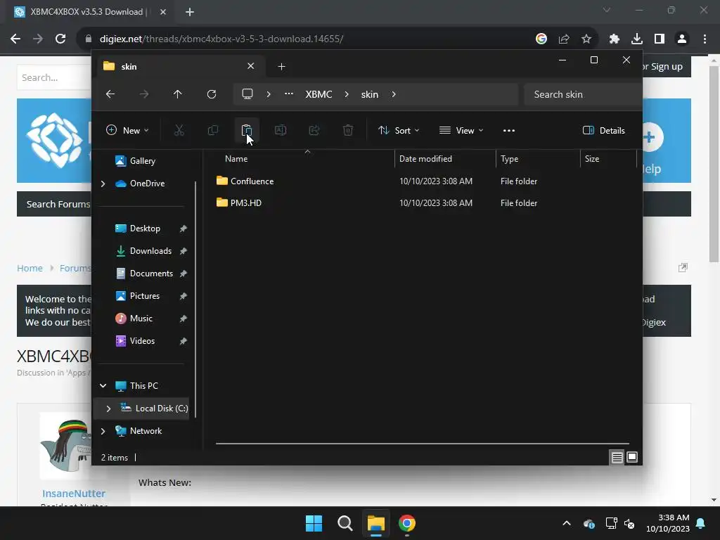Open Videos in quick access
720x540 pixels.
click(x=142, y=341)
